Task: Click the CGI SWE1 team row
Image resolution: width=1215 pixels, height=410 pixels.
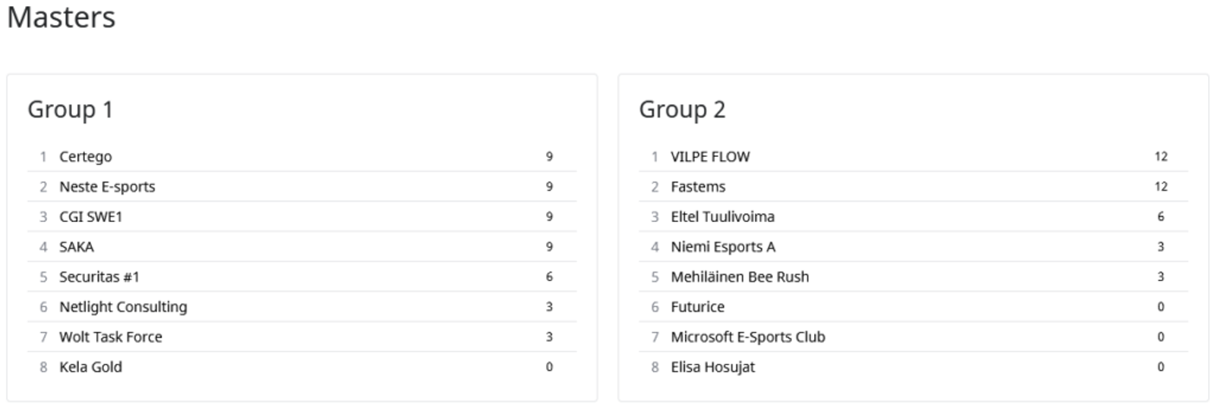Action: coord(90,217)
